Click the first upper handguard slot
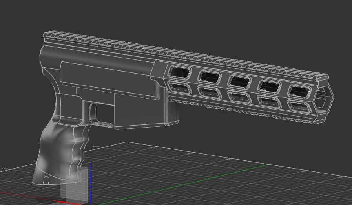 coord(179,72)
